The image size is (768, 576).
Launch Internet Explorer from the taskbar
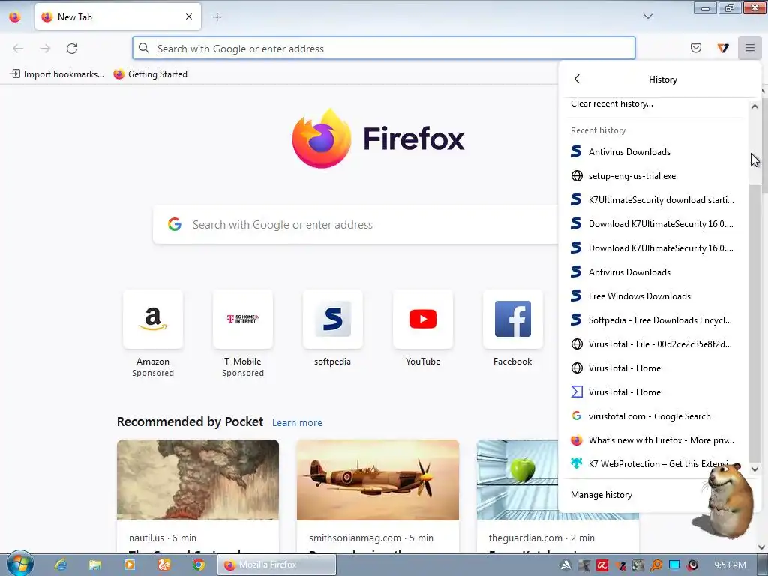(x=61, y=565)
